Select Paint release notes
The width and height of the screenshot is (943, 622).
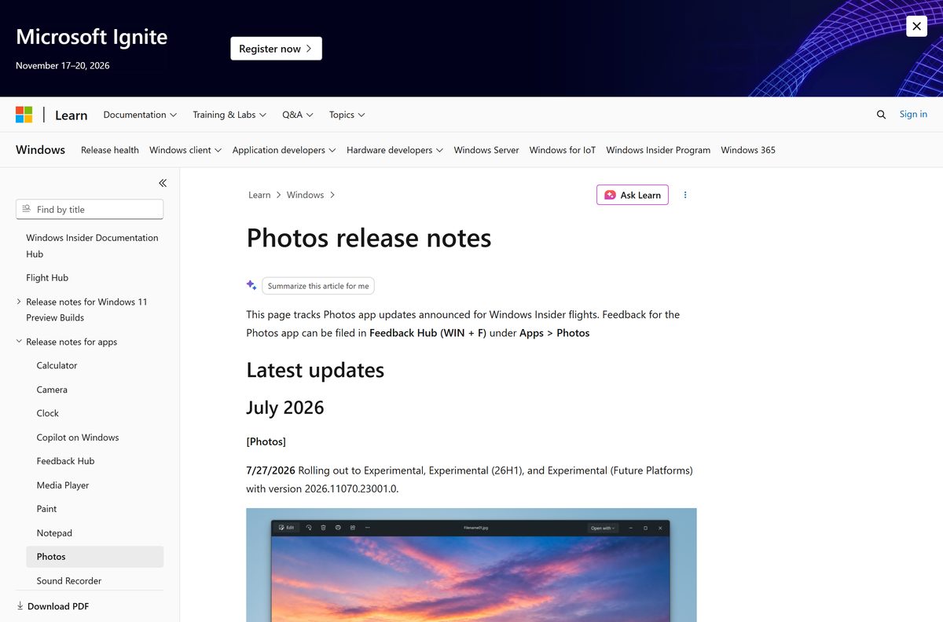(46, 509)
